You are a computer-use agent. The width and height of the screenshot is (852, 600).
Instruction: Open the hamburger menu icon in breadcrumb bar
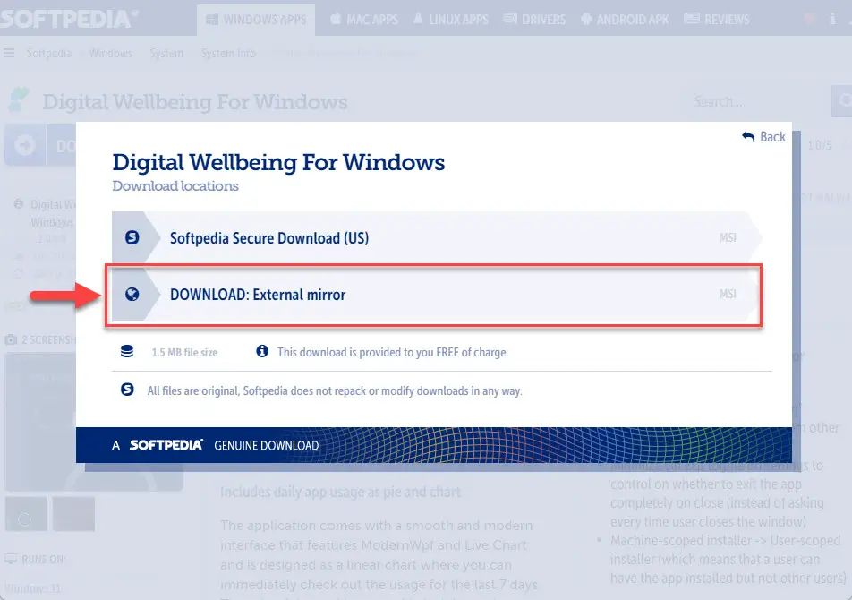9,53
